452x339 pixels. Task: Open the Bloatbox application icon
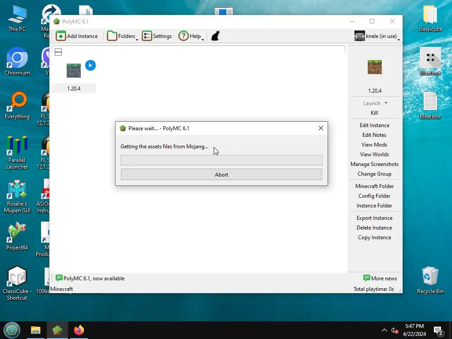click(x=430, y=62)
